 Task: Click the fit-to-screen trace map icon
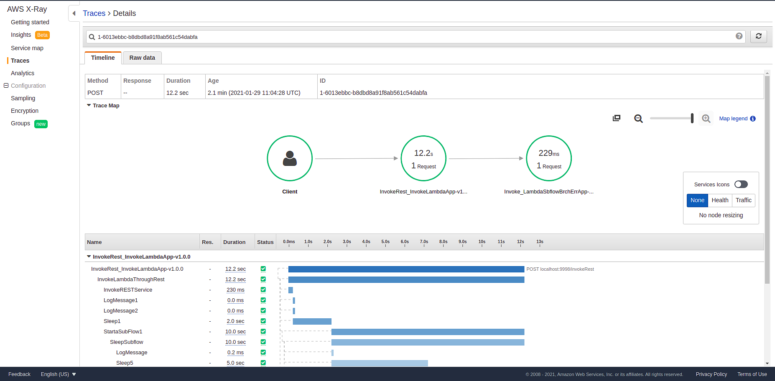click(x=616, y=118)
